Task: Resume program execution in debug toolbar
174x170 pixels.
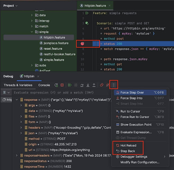Action: (70, 85)
